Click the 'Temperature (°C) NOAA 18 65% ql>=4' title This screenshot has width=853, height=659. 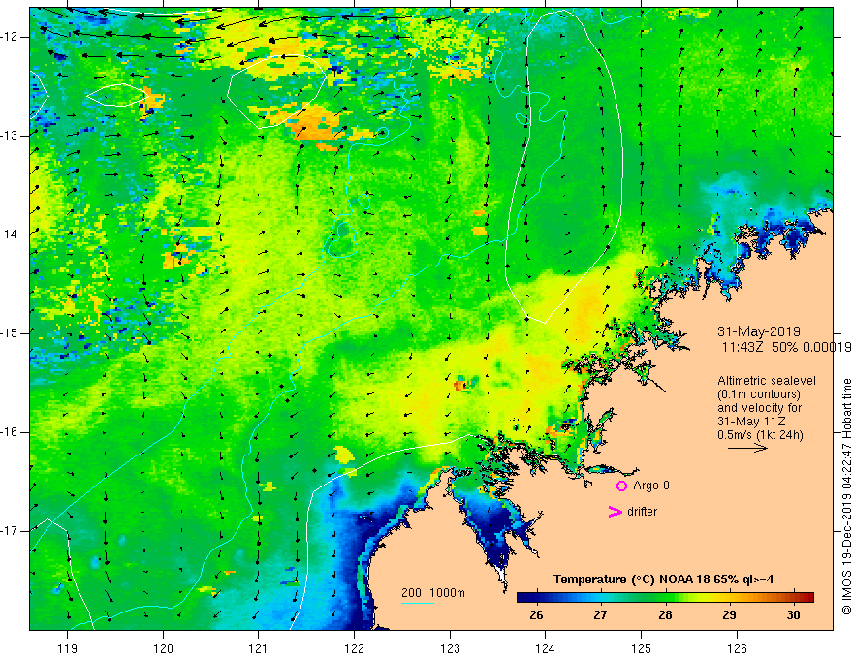(x=663, y=580)
